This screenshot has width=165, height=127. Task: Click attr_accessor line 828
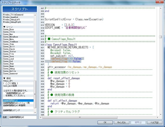click(x=80, y=67)
